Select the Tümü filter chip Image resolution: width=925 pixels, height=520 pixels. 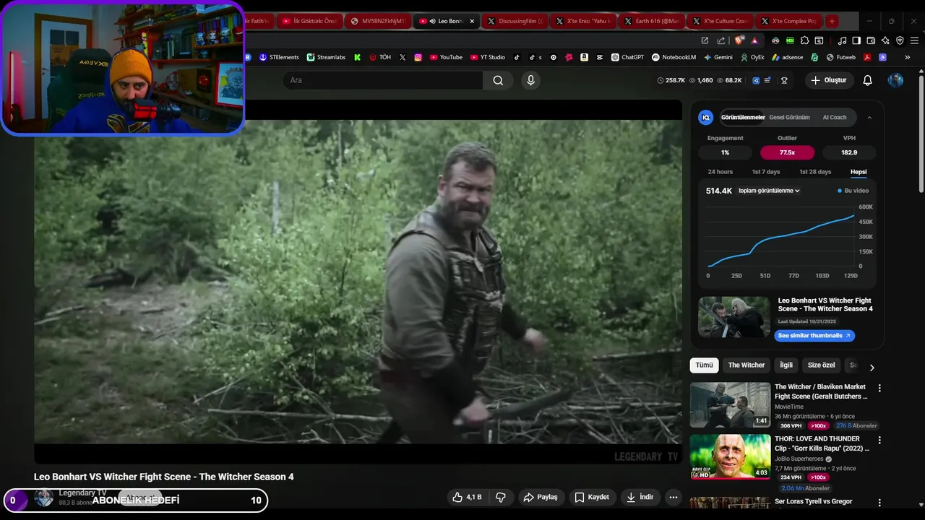click(x=704, y=365)
